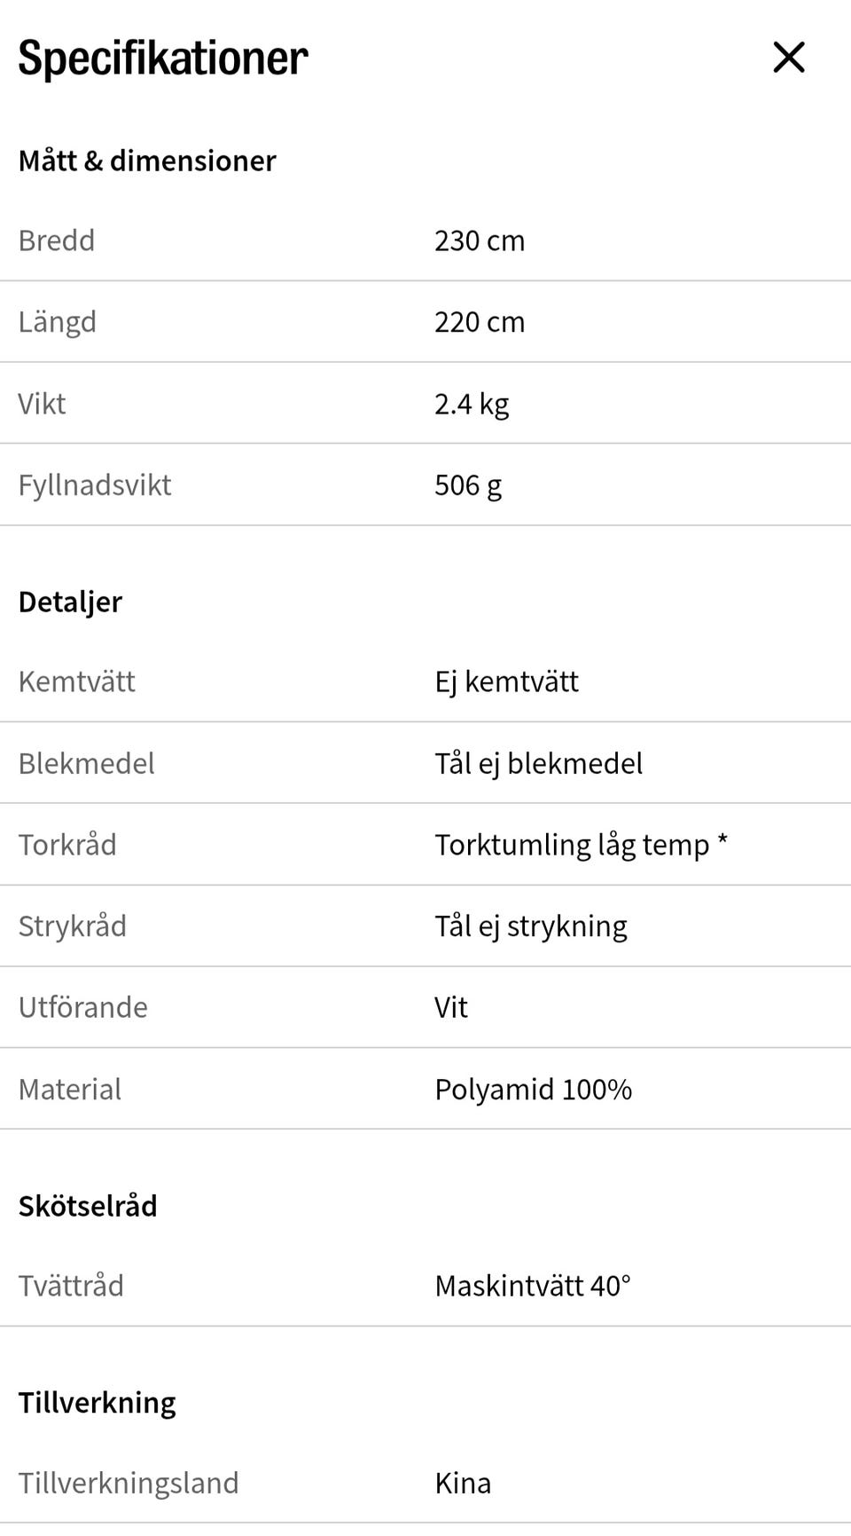This screenshot has width=851, height=1536.
Task: Select the Detaljer section title
Action: 70,602
